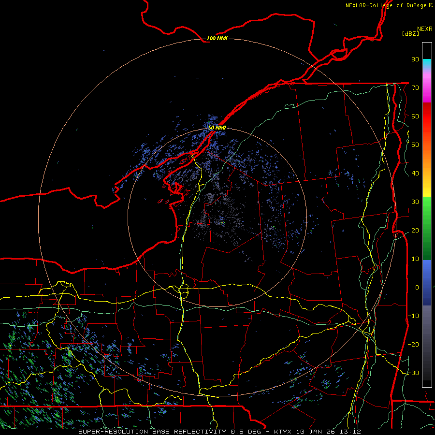Viewport: 435px width, 435px height.
Task: Click the 10 value on the dBZ scale
Action: pos(415,259)
